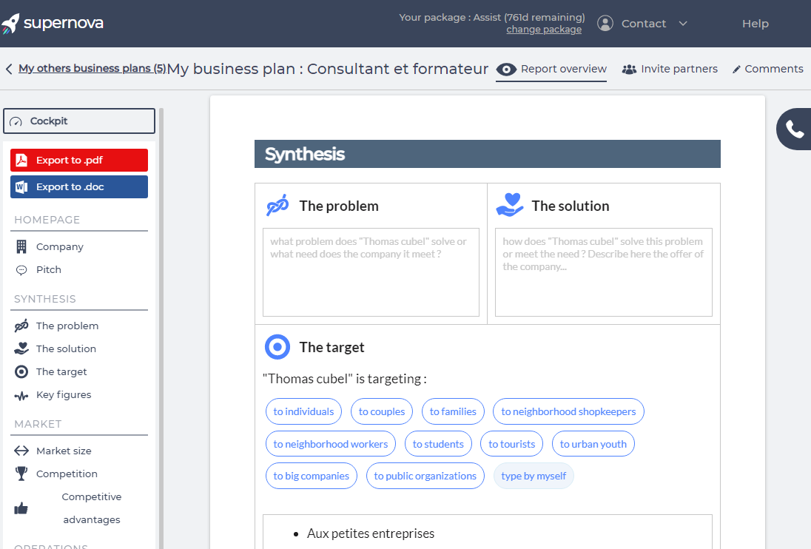Screen dimensions: 811x549
Task: Click the eye icon beside Report overview
Action: (506, 70)
